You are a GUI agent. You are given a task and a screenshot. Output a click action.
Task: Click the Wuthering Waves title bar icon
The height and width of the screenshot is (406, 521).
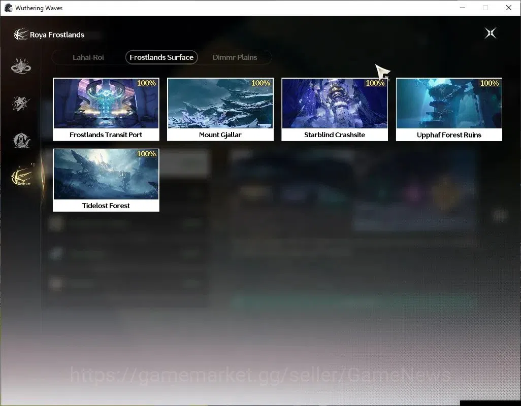click(x=8, y=8)
